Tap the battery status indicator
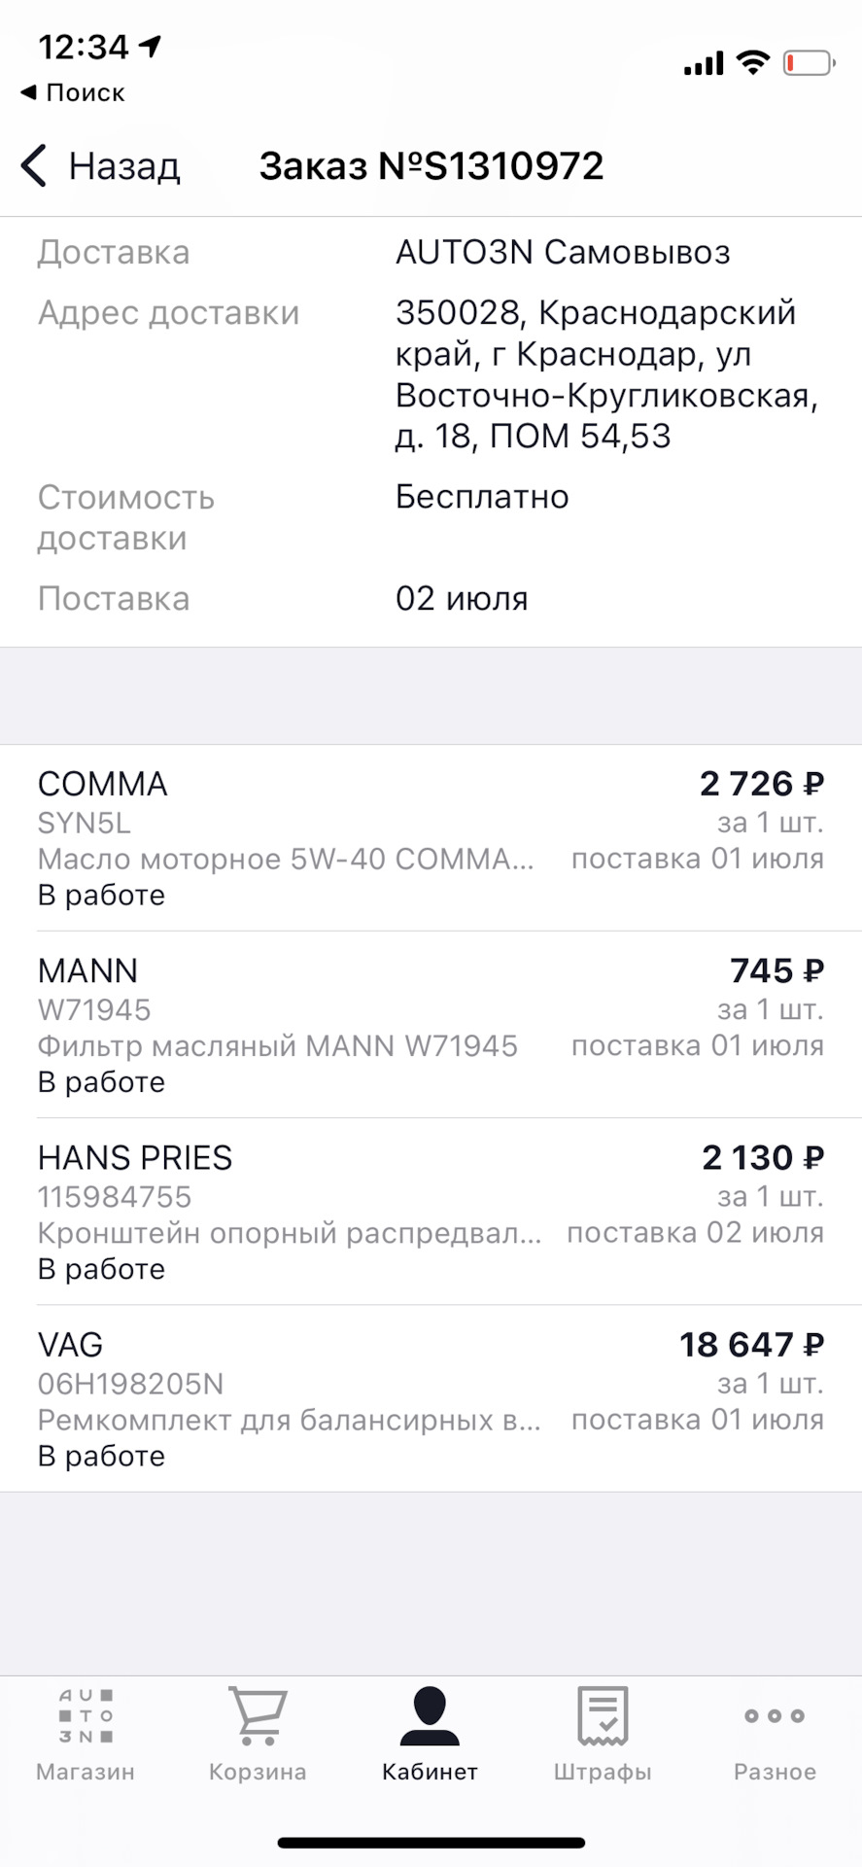Screen dimensions: 862x1867 [809, 64]
